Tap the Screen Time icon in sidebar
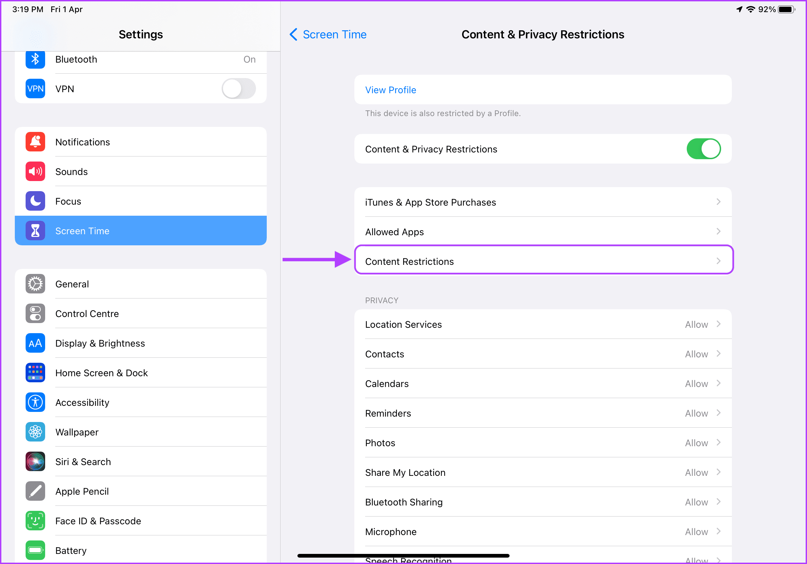 35,231
